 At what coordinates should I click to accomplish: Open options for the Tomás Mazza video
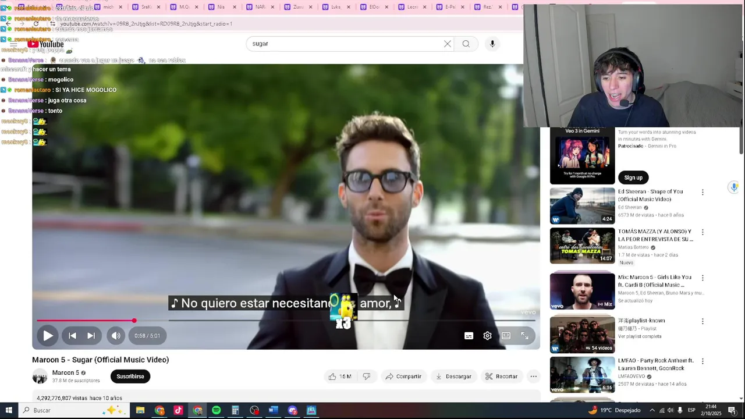pos(703,232)
